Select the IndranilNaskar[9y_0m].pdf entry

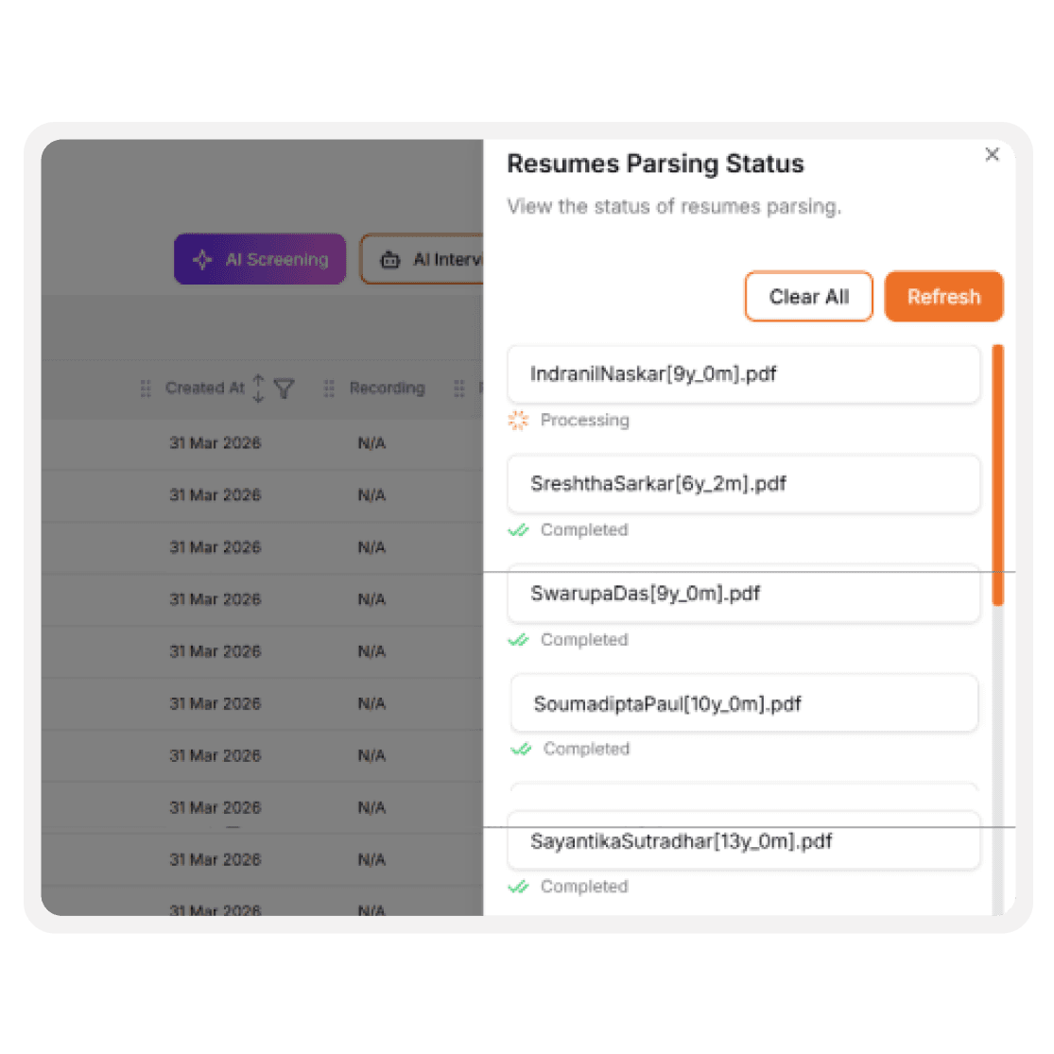point(743,374)
